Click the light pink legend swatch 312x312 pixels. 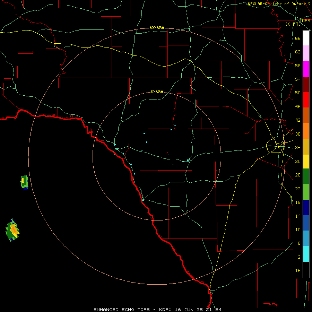tap(306, 53)
